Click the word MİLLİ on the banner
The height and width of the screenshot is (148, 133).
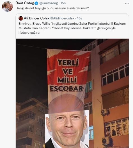pos(67,80)
